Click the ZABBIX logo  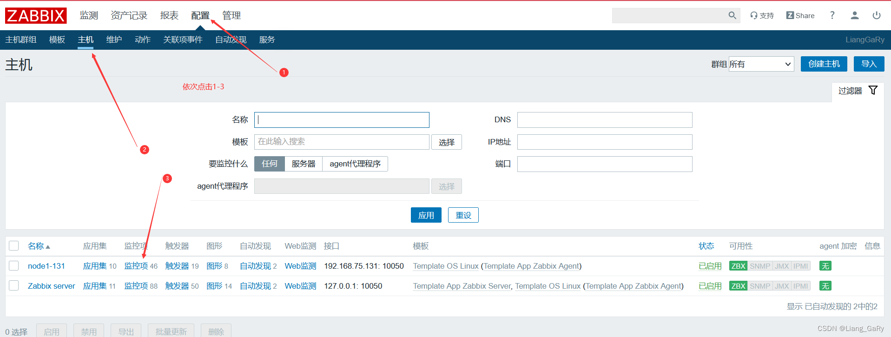(36, 16)
